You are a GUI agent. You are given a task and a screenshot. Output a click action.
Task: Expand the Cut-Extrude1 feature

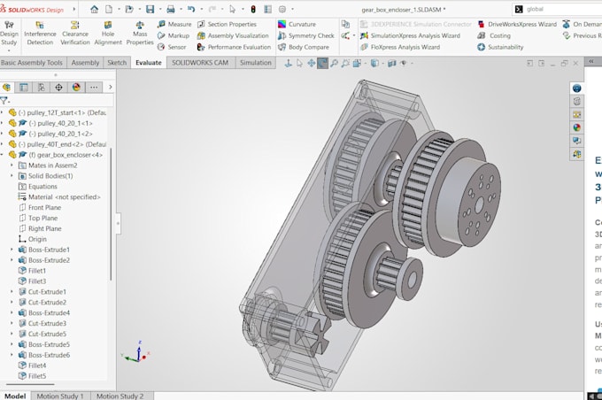[x=12, y=292]
